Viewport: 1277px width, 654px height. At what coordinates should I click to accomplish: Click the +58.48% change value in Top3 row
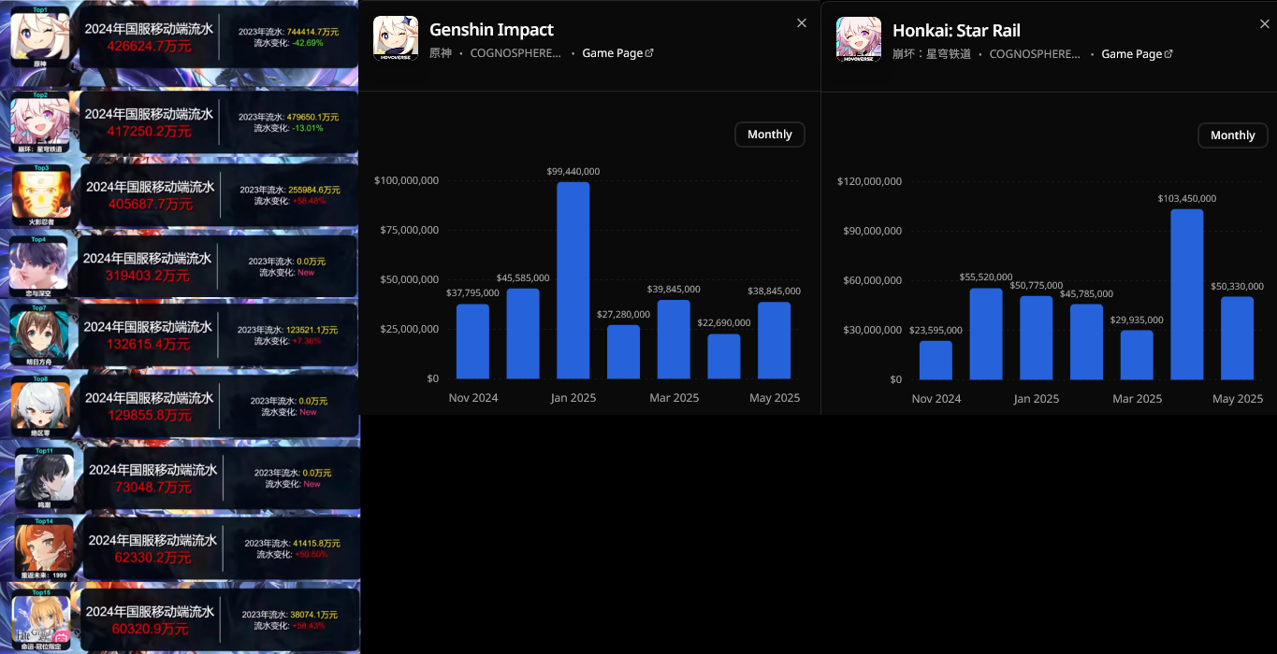point(310,201)
